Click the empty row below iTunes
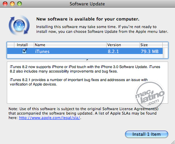Screen dimensions: 175x144 point(85,56)
